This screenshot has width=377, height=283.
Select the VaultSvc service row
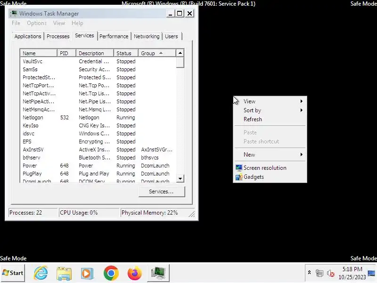[x=98, y=61]
